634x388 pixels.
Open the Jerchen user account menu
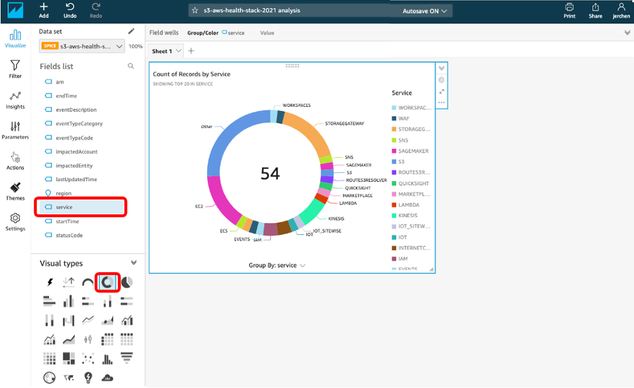pos(621,10)
